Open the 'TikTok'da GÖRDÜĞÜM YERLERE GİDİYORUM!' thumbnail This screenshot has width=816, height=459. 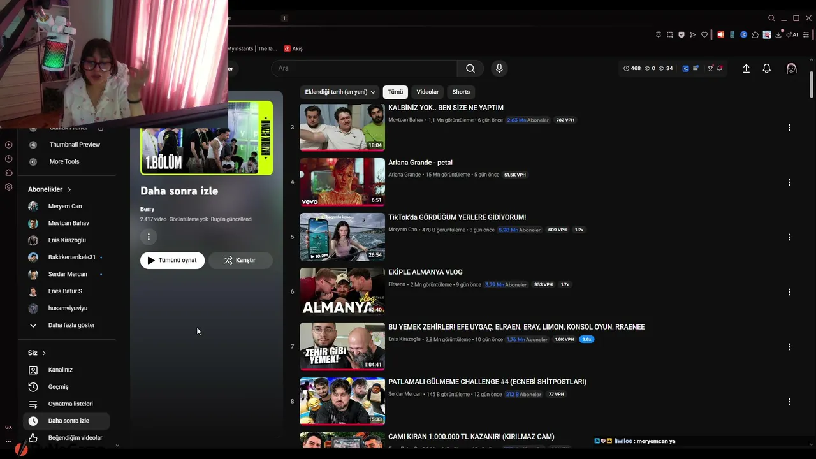342,237
